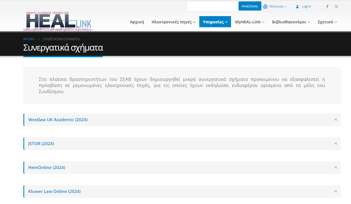
Task: Focus the search text field
Action: (x=212, y=6)
